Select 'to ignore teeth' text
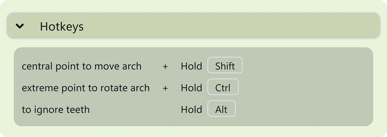Screen dimensions: 387x137 [x=56, y=110]
